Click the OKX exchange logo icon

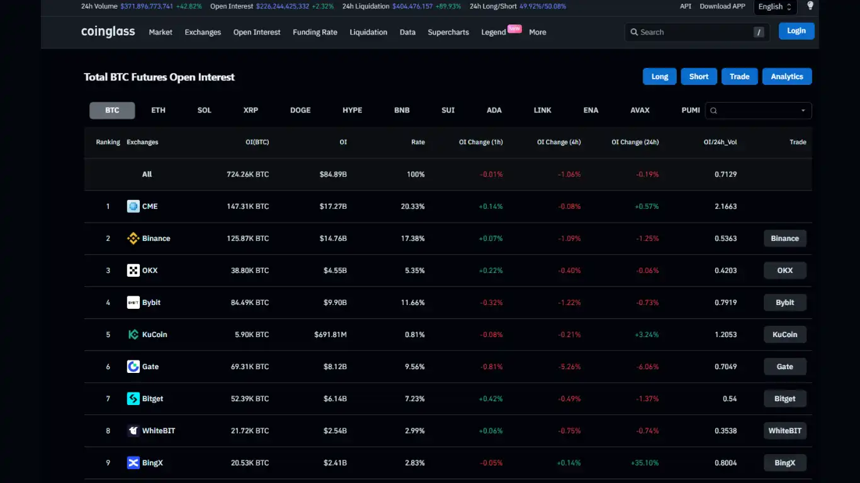[133, 270]
